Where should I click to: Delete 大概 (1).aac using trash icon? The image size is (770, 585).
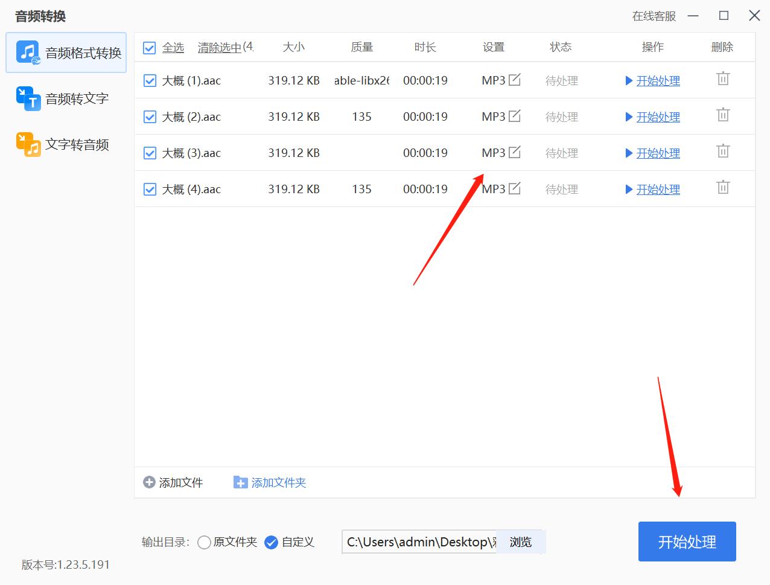(x=723, y=79)
